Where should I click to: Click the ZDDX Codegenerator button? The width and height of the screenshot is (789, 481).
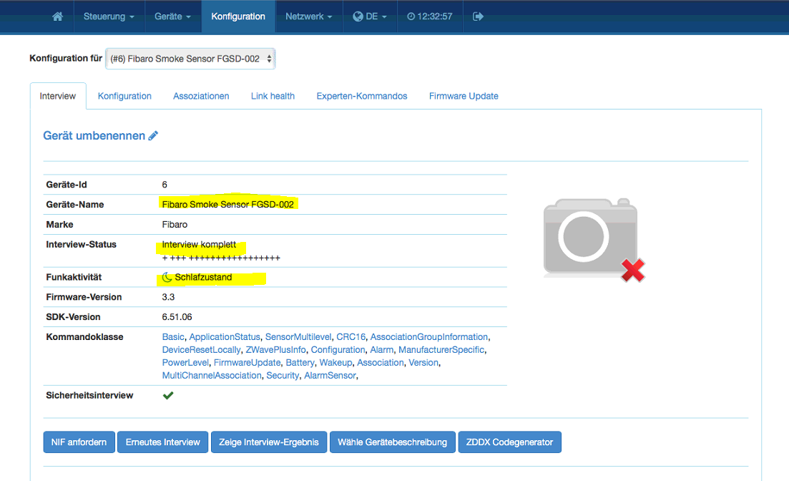coord(510,442)
